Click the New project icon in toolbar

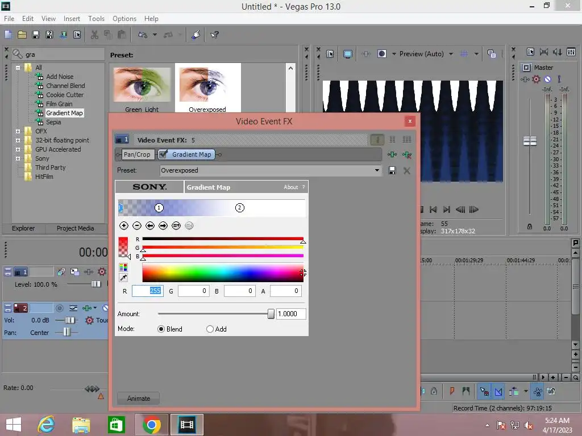[x=8, y=35]
